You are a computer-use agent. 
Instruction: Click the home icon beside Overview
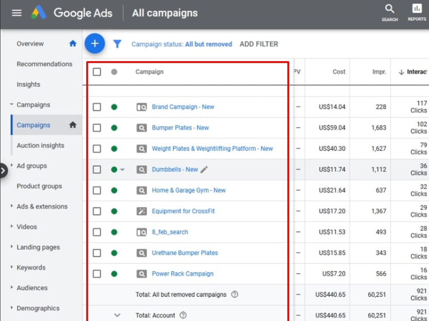pyautogui.click(x=73, y=43)
